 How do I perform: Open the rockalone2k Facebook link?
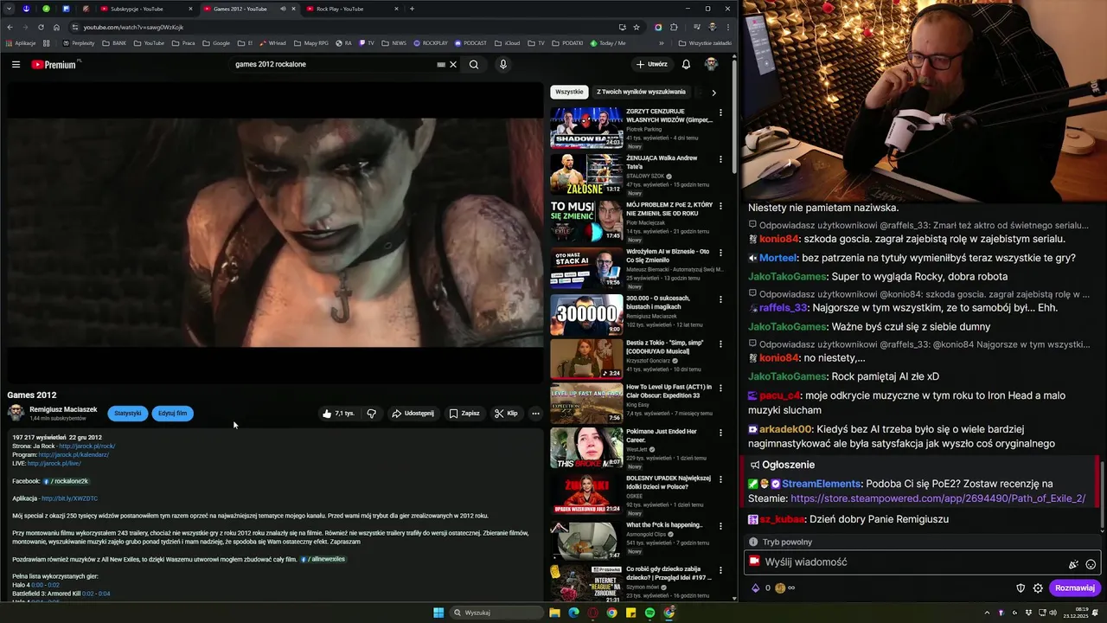pyautogui.click(x=66, y=481)
